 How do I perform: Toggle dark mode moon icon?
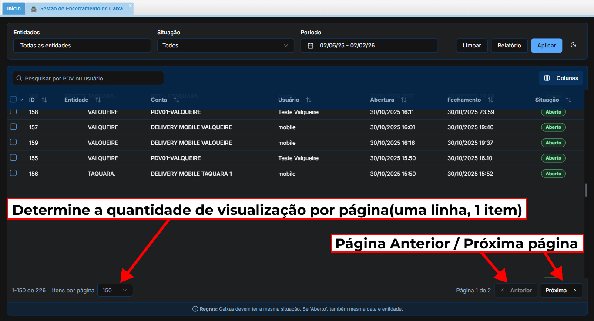tap(573, 45)
